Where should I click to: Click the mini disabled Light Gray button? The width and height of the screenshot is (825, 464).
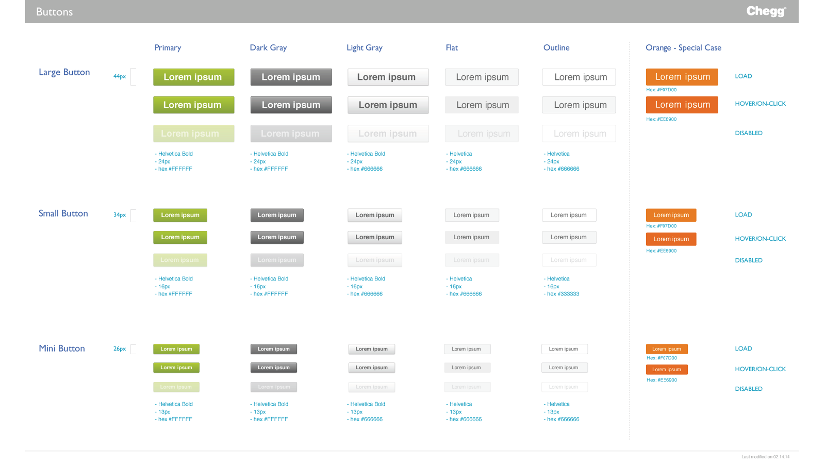click(372, 387)
